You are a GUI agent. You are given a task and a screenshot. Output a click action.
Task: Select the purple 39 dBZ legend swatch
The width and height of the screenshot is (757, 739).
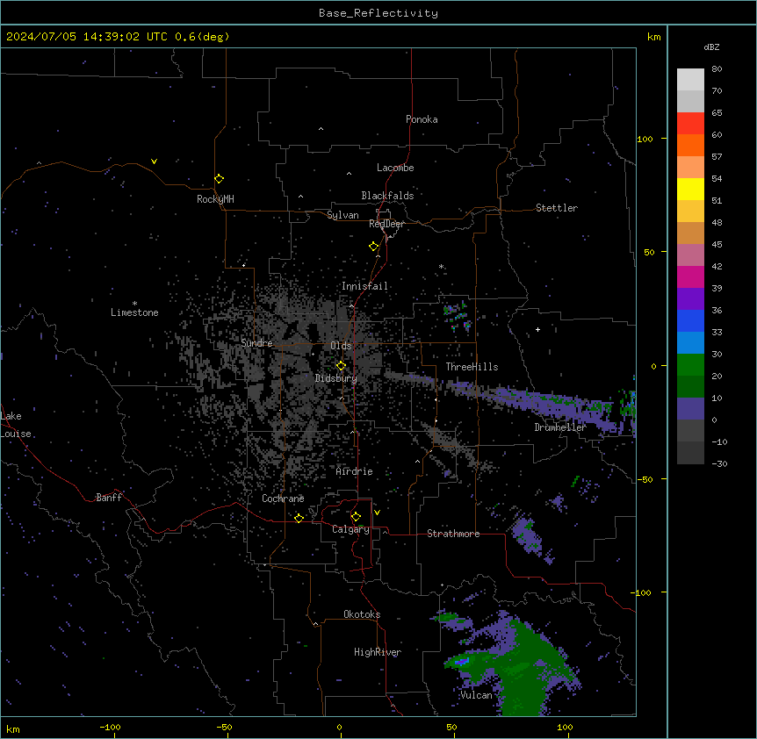coord(690,298)
